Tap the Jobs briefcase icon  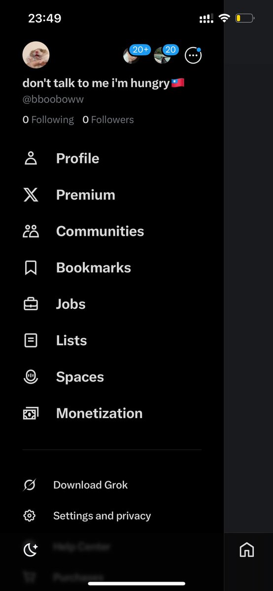click(31, 304)
